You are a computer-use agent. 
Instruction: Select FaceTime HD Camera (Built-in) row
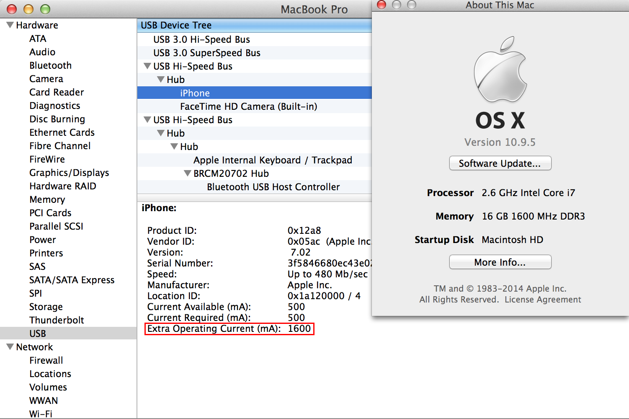[254, 106]
